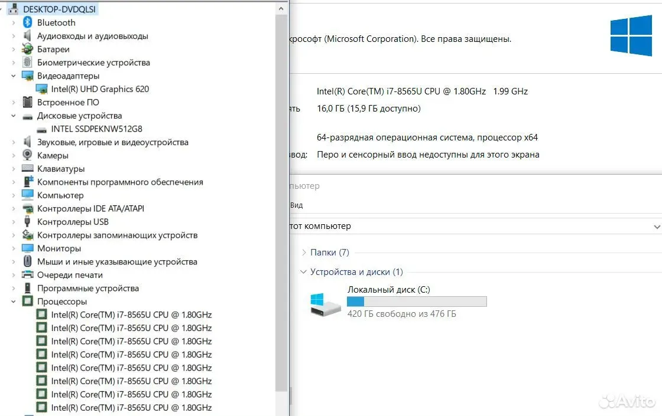Click the Встроенное ПО firmware chip icon
This screenshot has height=416, width=662.
(27, 102)
